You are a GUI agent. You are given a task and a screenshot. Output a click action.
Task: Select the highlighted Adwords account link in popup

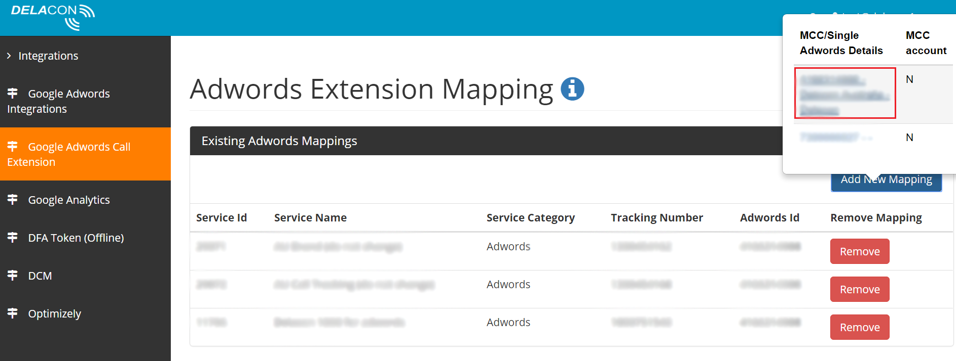click(x=844, y=94)
